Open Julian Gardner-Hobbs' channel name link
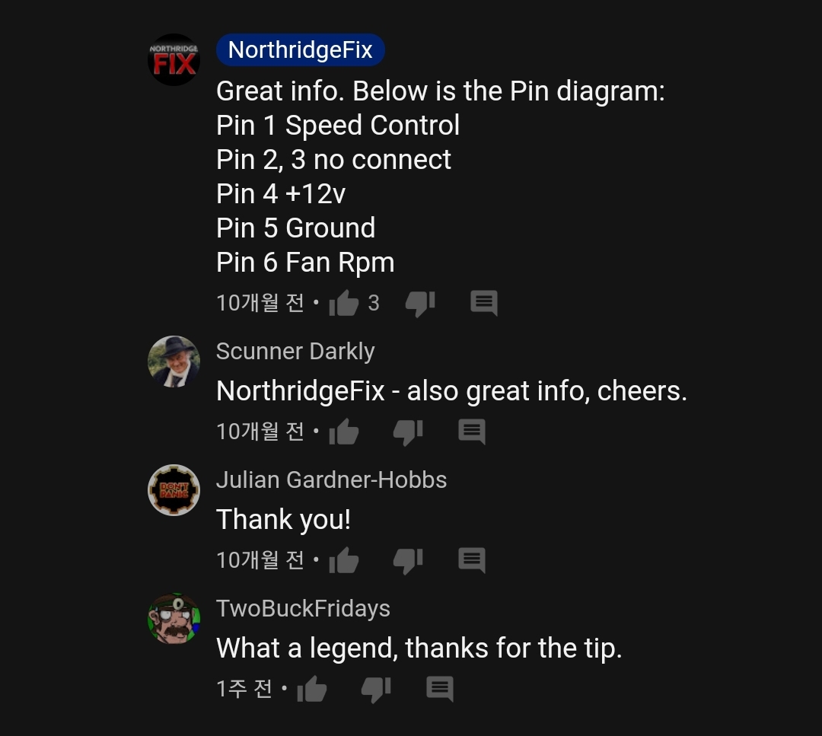 (x=331, y=480)
